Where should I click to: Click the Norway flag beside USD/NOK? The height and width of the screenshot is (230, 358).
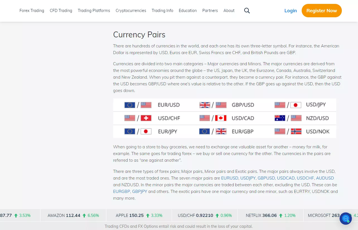[x=296, y=131]
